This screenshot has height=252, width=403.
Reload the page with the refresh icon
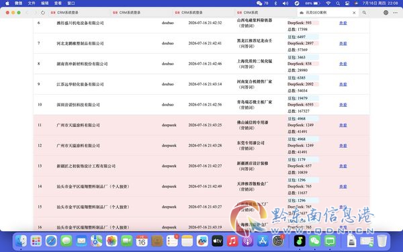tap(43, 13)
